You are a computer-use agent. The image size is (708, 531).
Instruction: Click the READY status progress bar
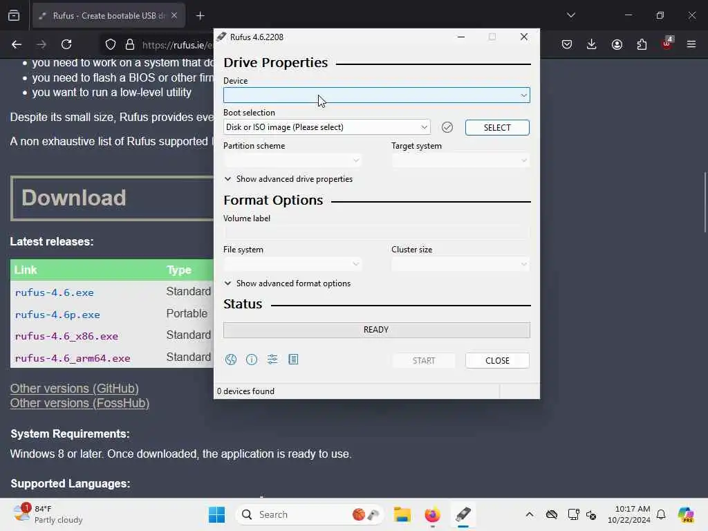point(377,330)
